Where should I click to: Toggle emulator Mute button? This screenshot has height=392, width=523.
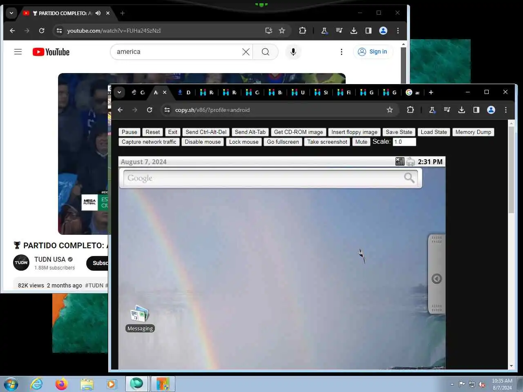tap(361, 142)
